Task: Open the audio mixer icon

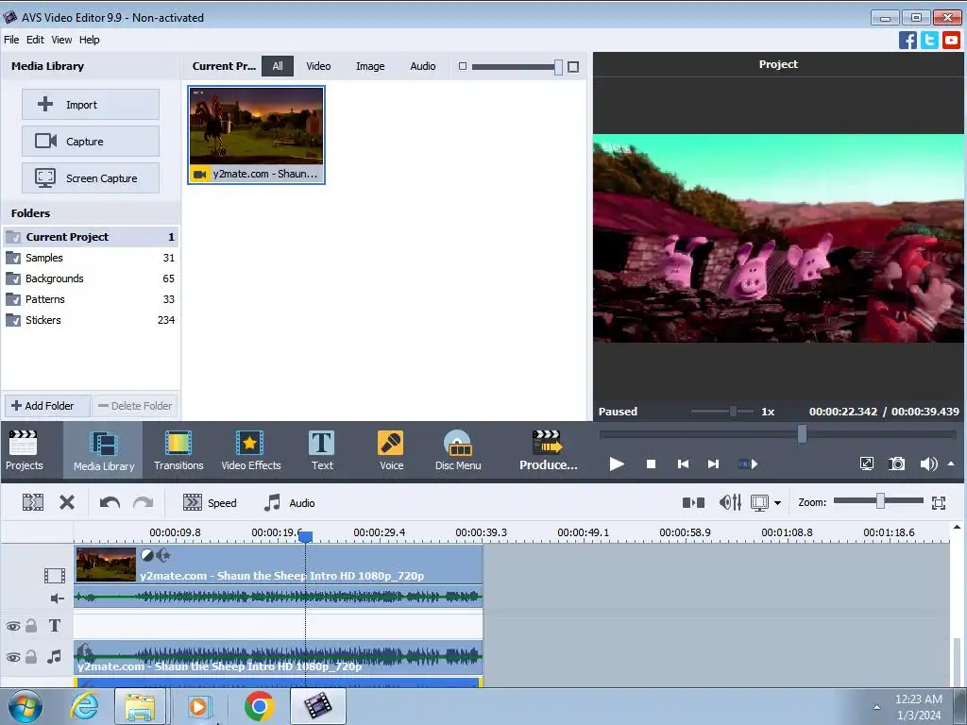Action: pyautogui.click(x=730, y=502)
